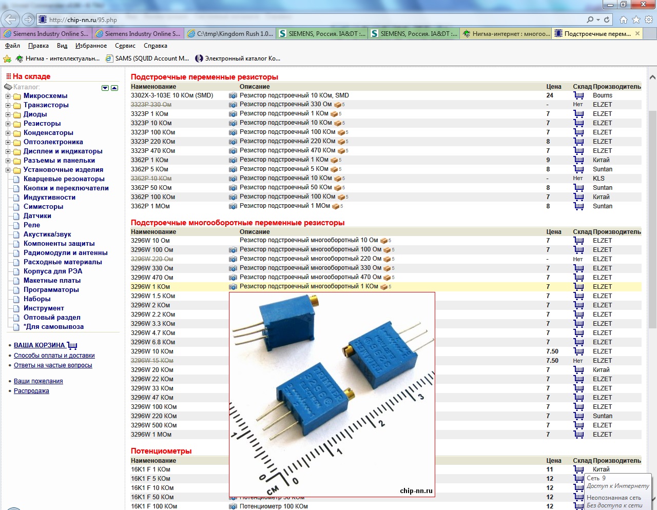Viewport: 657px width, 510px height.
Task: Close the Подстроечные перем... tab
Action: (637, 33)
